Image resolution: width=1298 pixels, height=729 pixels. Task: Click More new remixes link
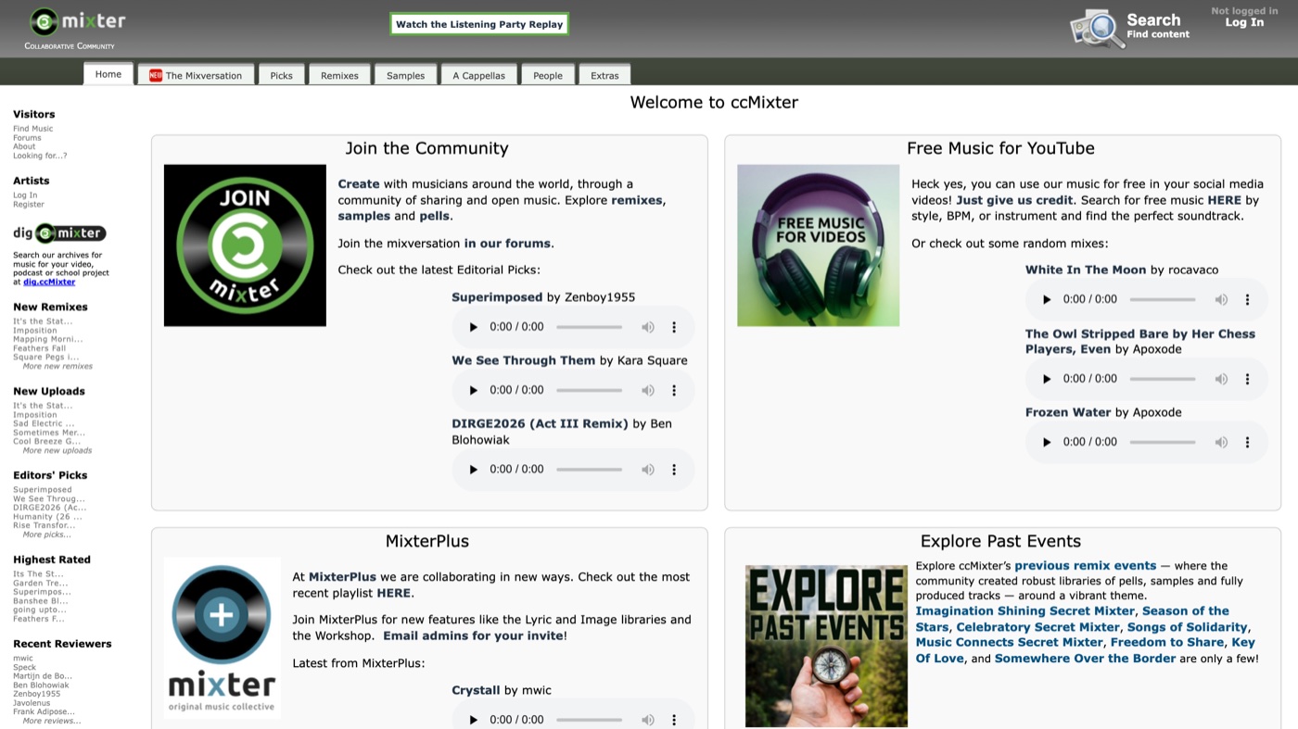[x=57, y=366]
